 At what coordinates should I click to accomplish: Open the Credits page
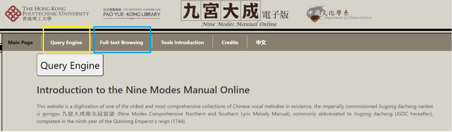pyautogui.click(x=230, y=43)
